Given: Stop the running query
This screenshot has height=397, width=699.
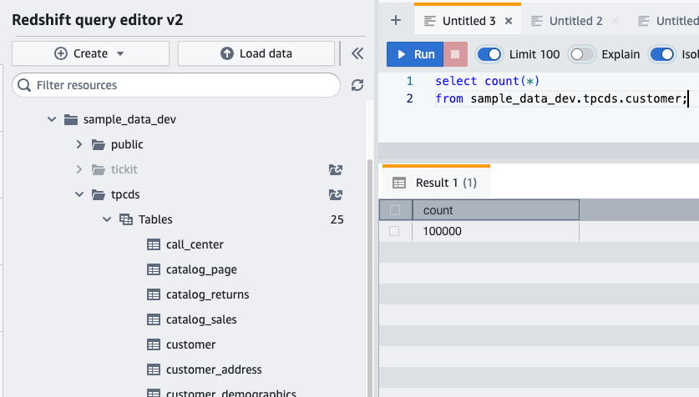Looking at the screenshot, I should click(455, 54).
